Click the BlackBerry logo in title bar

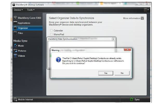point(14,5)
